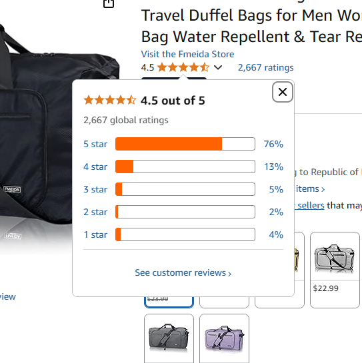The width and height of the screenshot is (362, 363).
Task: Expand the star rating chevron dropdown
Action: coord(218,67)
